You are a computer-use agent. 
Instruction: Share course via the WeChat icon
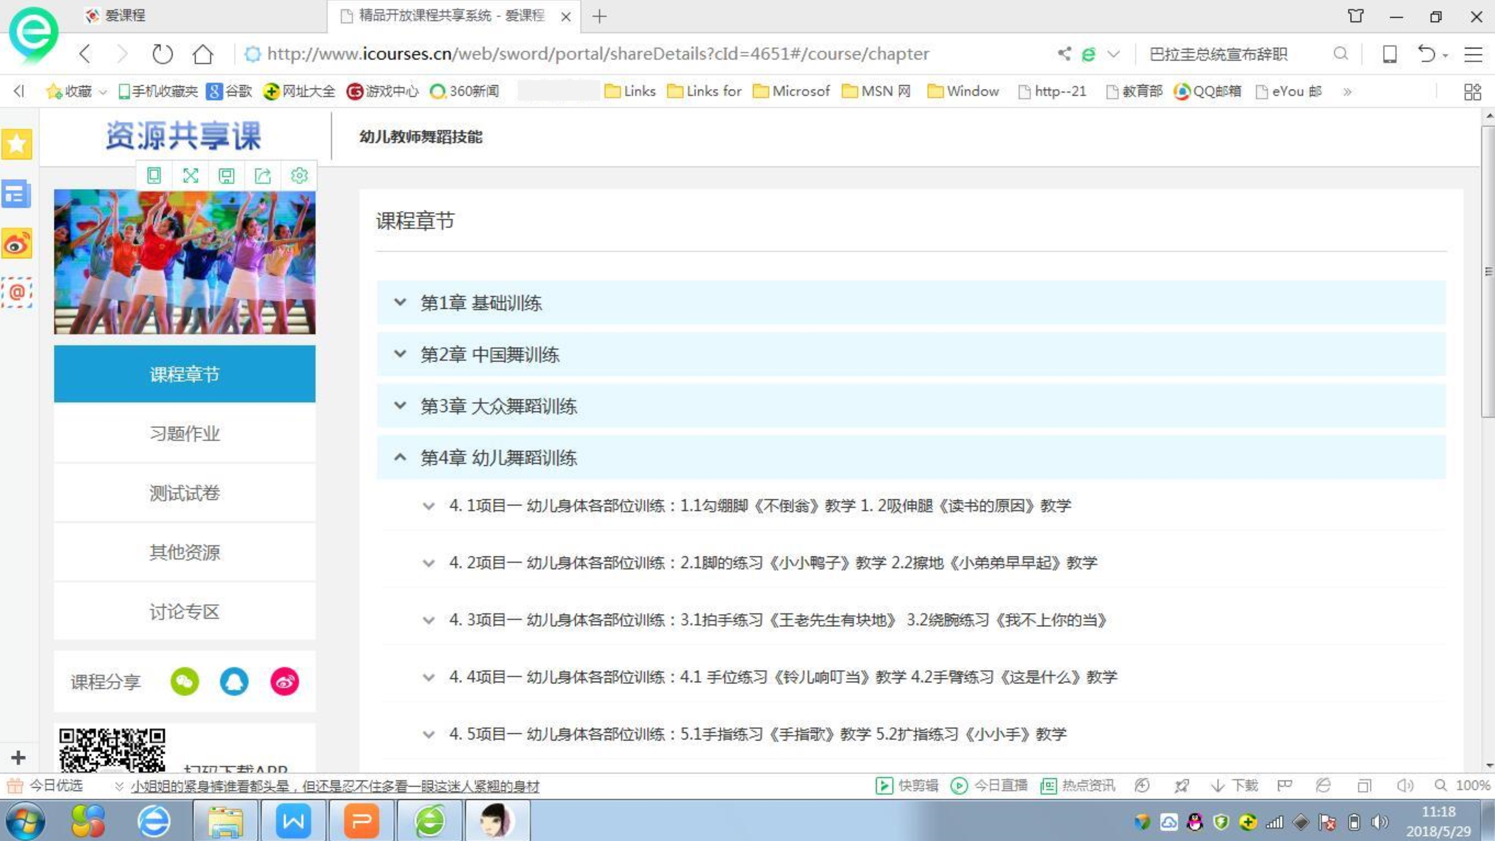coord(185,681)
